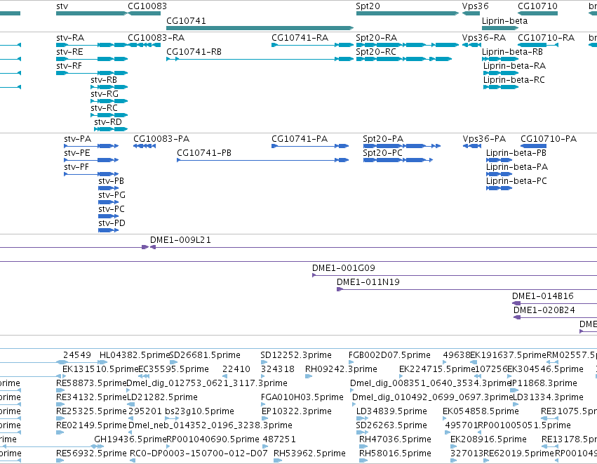Select the DME1-001G09 clone
This screenshot has width=597, height=464.
455,275
